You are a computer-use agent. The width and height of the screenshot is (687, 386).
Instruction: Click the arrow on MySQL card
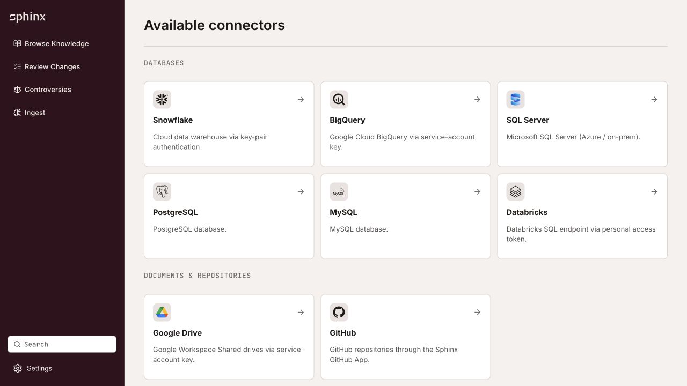click(x=477, y=191)
